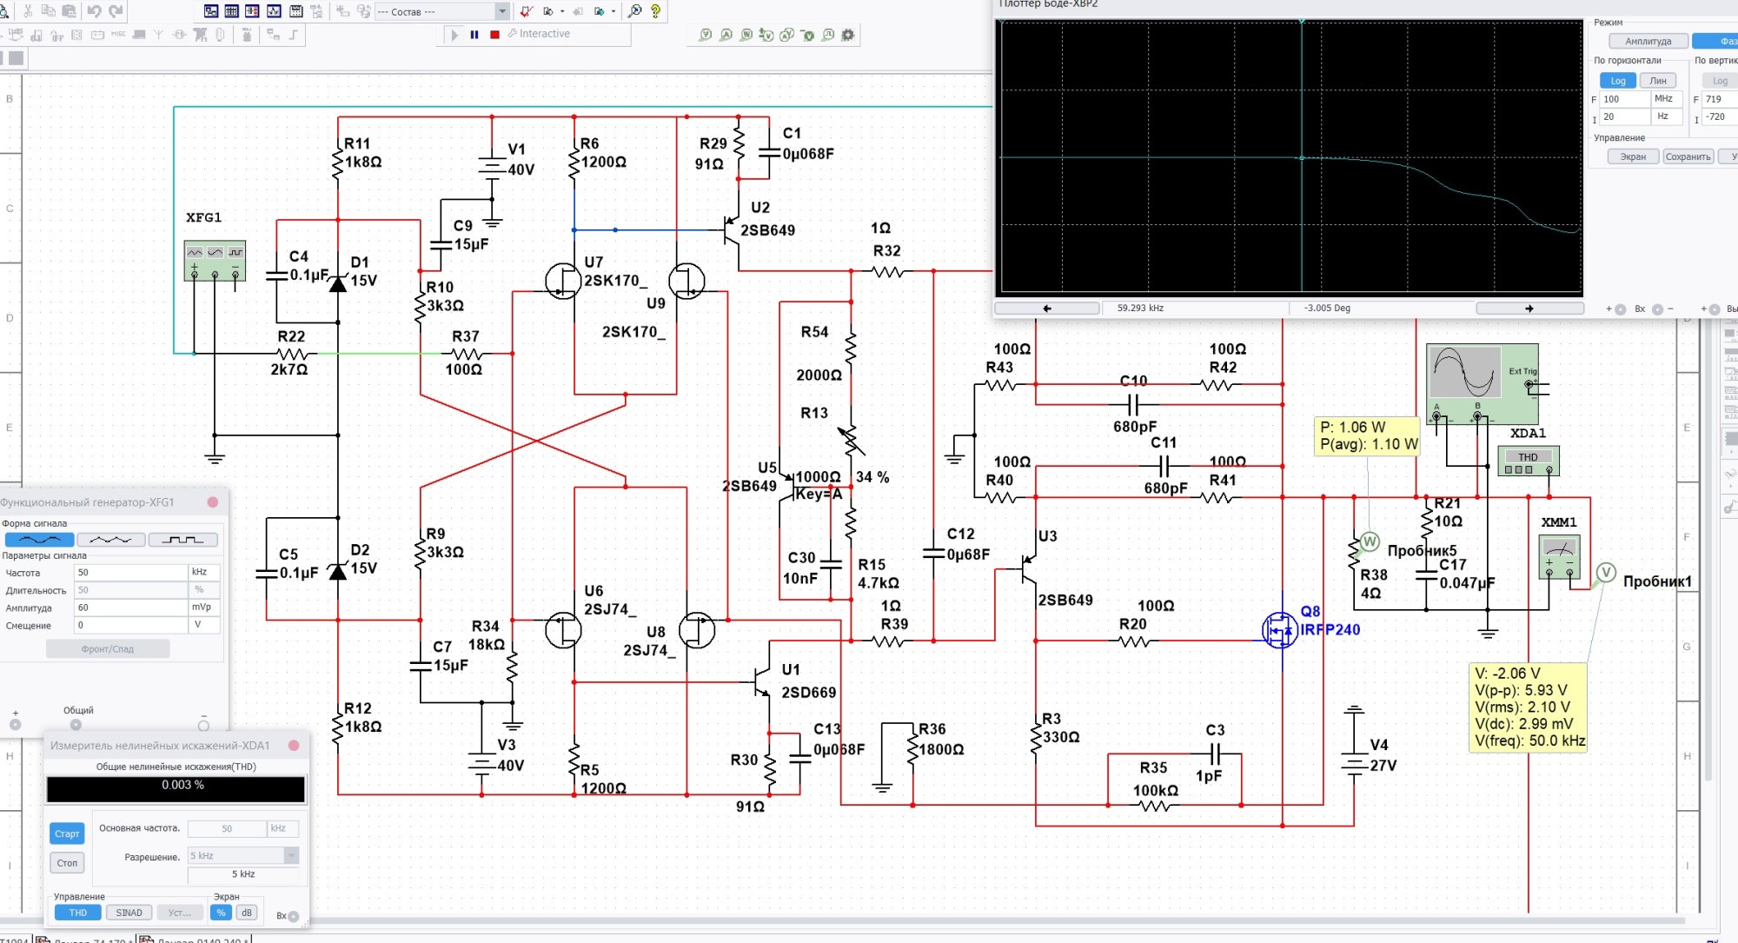The width and height of the screenshot is (1738, 943).
Task: Click the Run simulation play icon
Action: (454, 35)
